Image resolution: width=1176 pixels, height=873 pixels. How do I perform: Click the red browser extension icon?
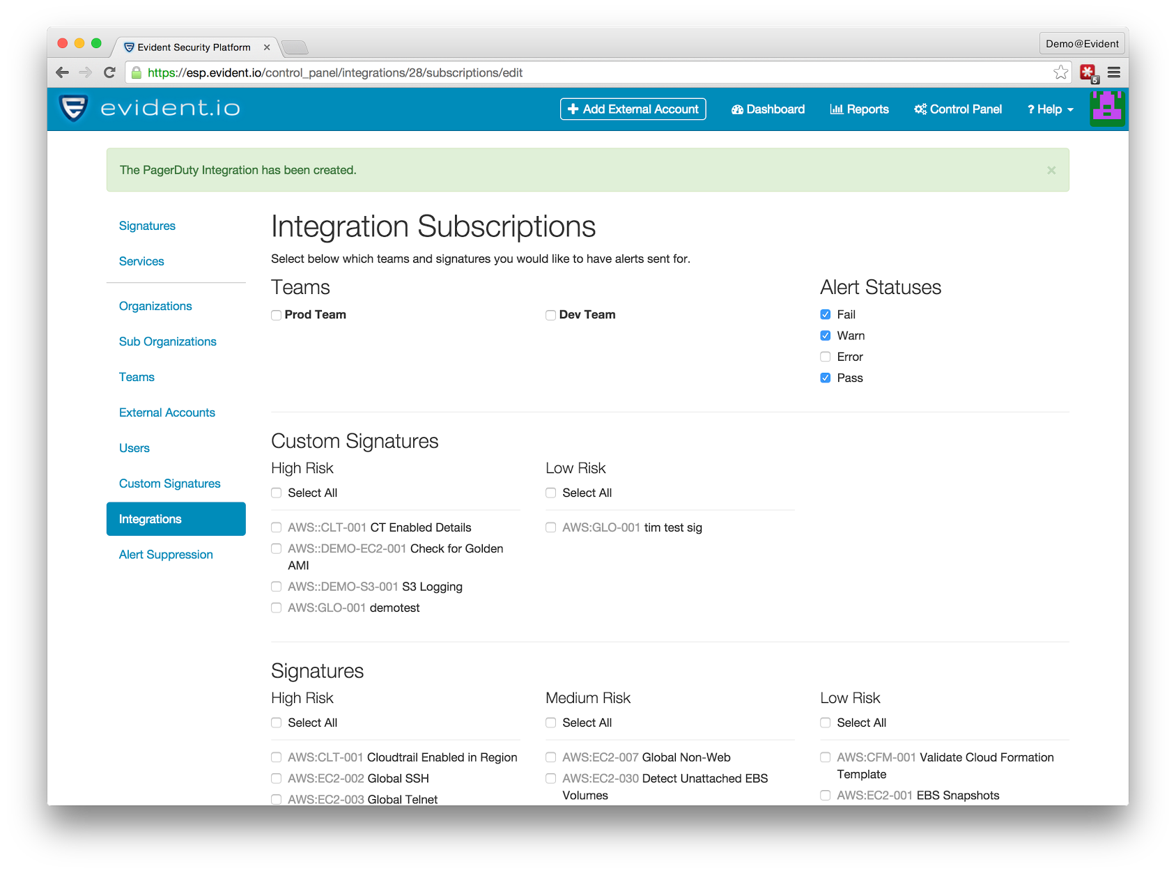(1088, 72)
